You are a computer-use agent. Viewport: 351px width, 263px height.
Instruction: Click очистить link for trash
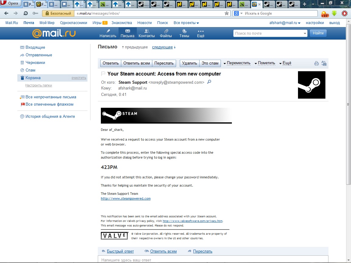click(79, 78)
